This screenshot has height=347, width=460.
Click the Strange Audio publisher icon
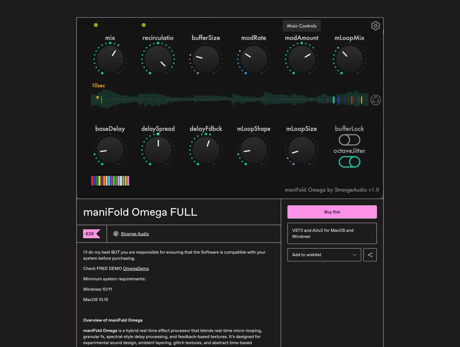pos(116,233)
